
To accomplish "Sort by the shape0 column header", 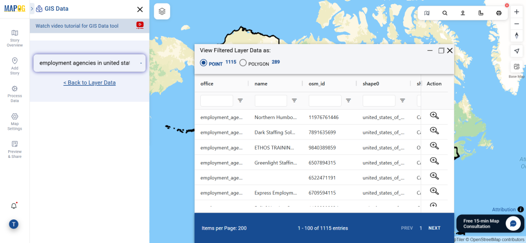I will point(371,84).
